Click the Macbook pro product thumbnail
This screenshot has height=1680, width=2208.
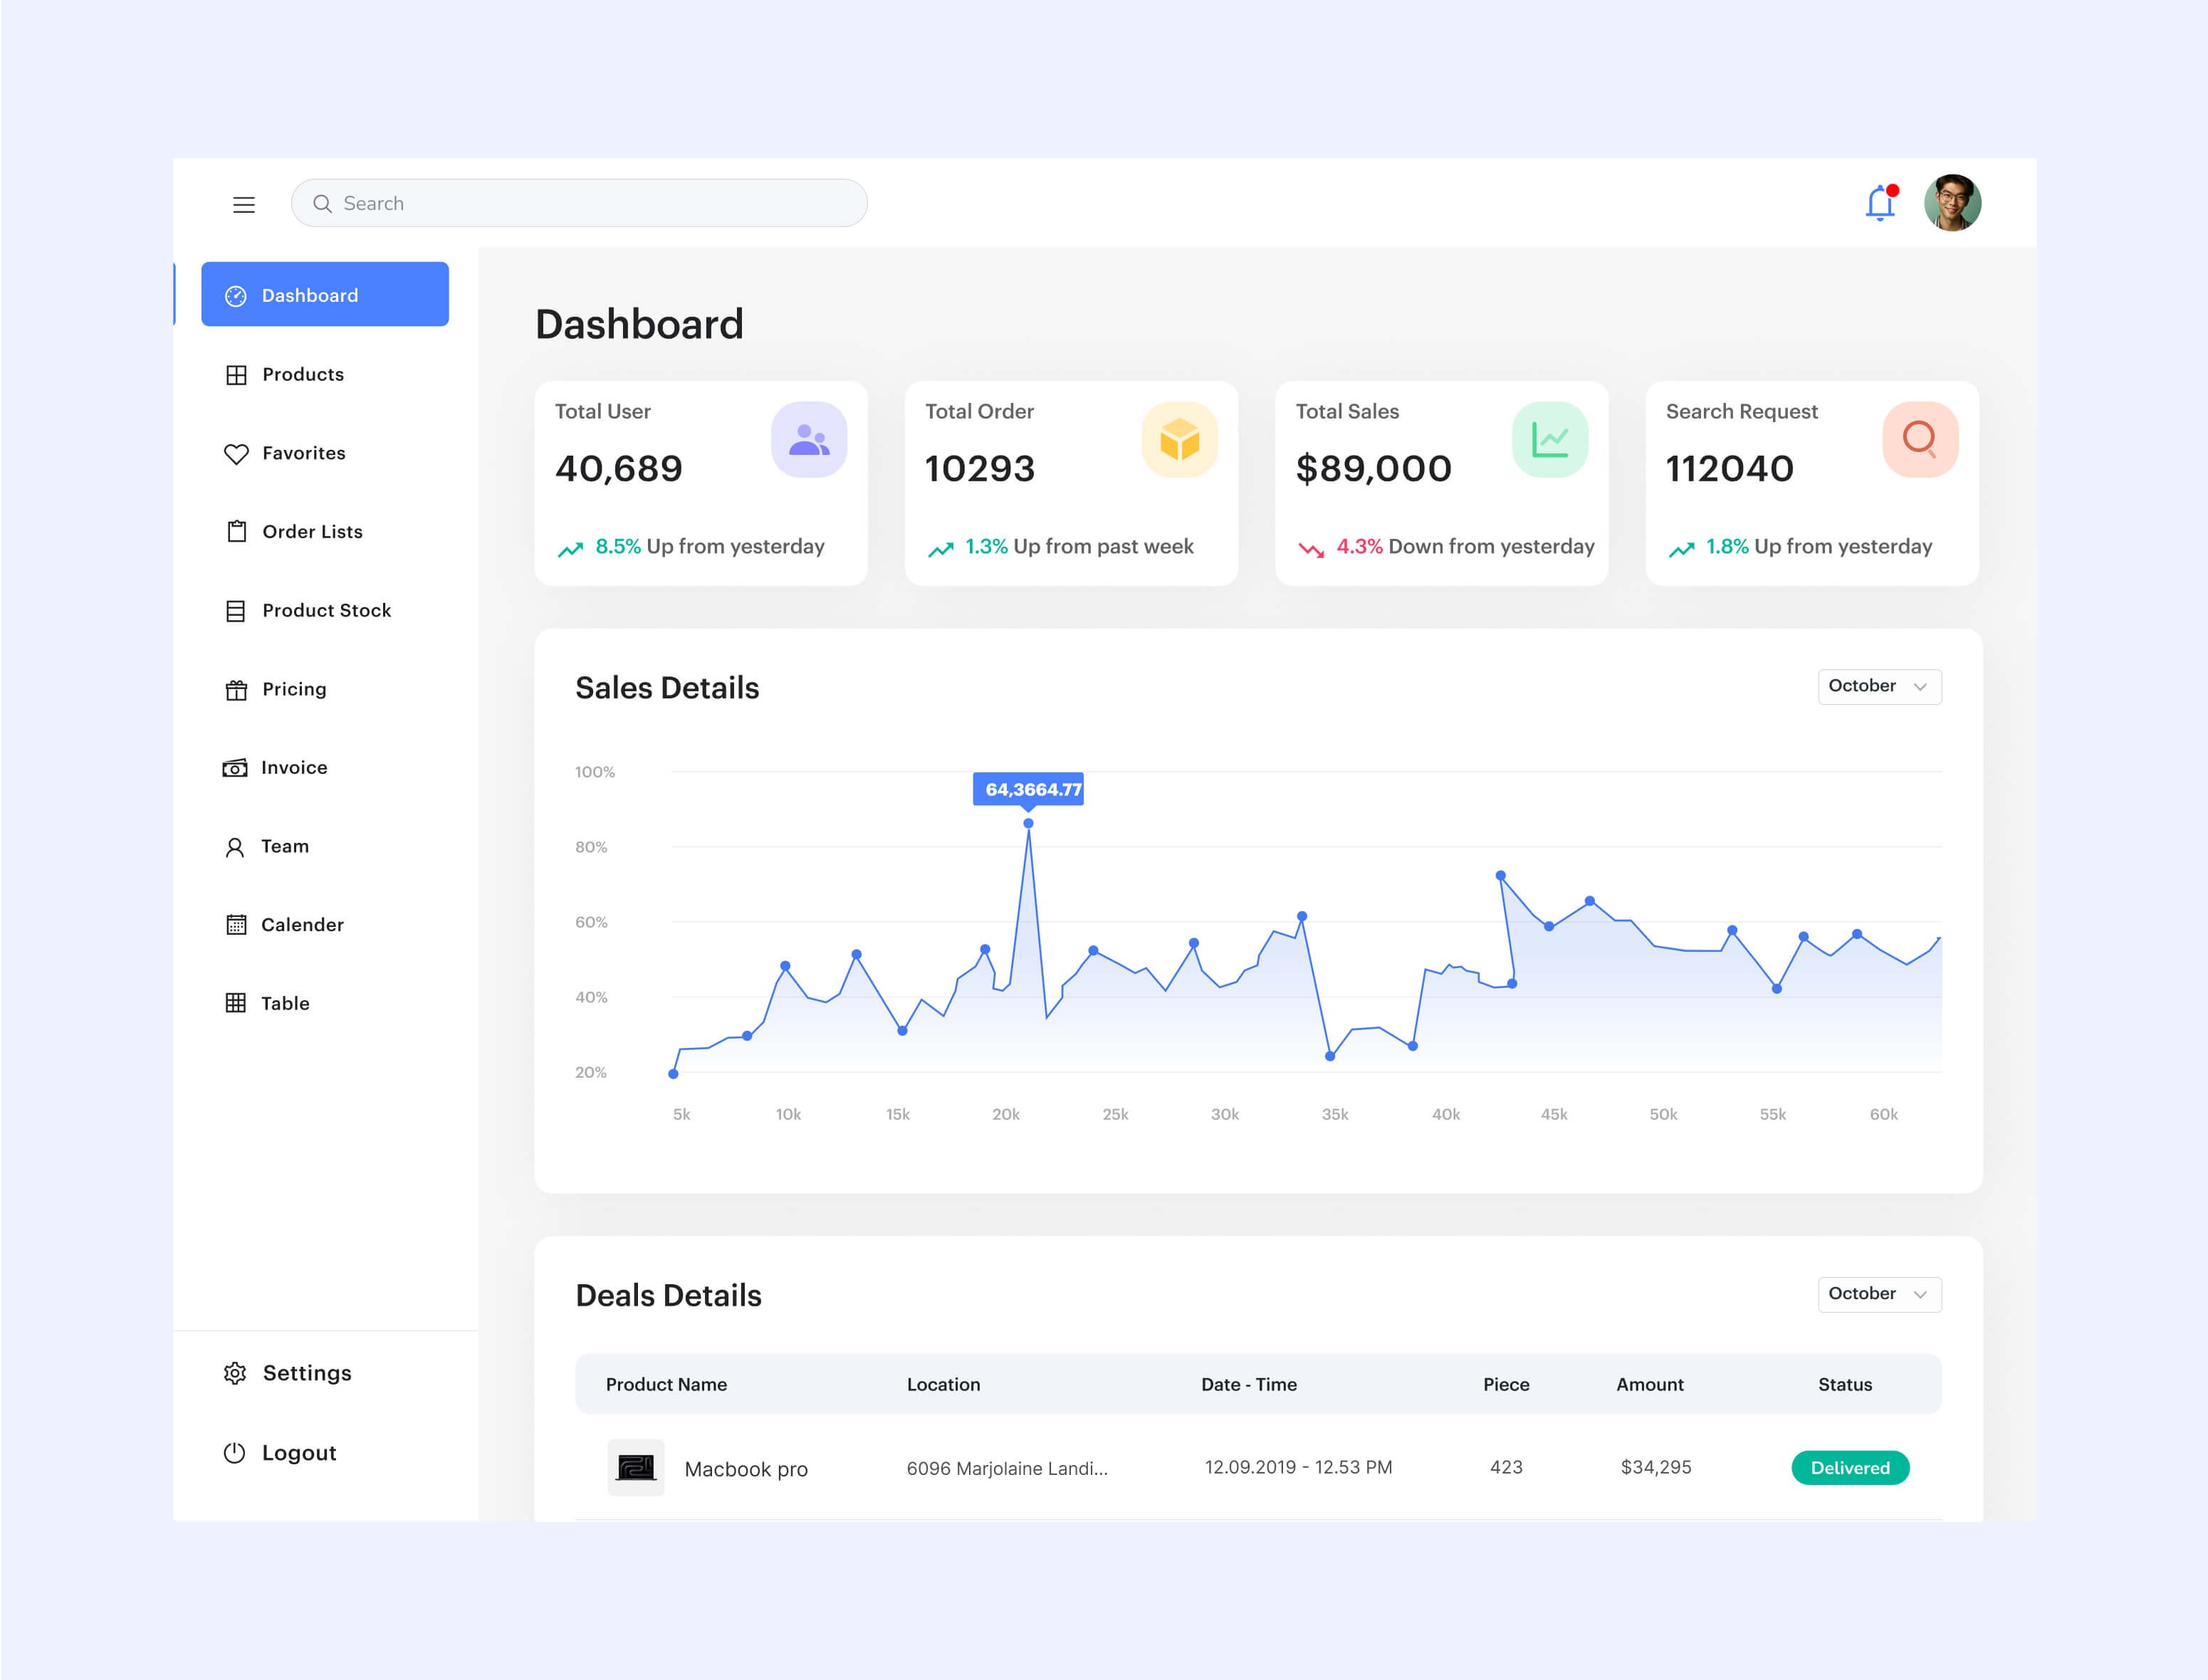click(x=636, y=1468)
